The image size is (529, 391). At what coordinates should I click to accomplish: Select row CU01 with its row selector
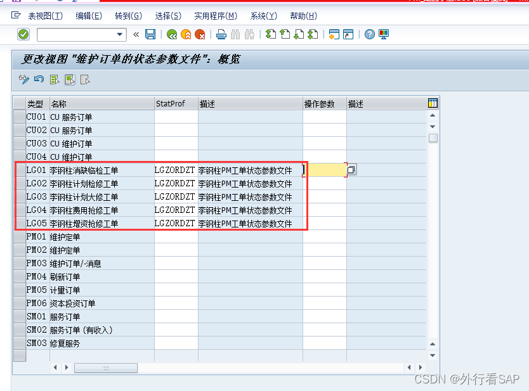[20, 117]
